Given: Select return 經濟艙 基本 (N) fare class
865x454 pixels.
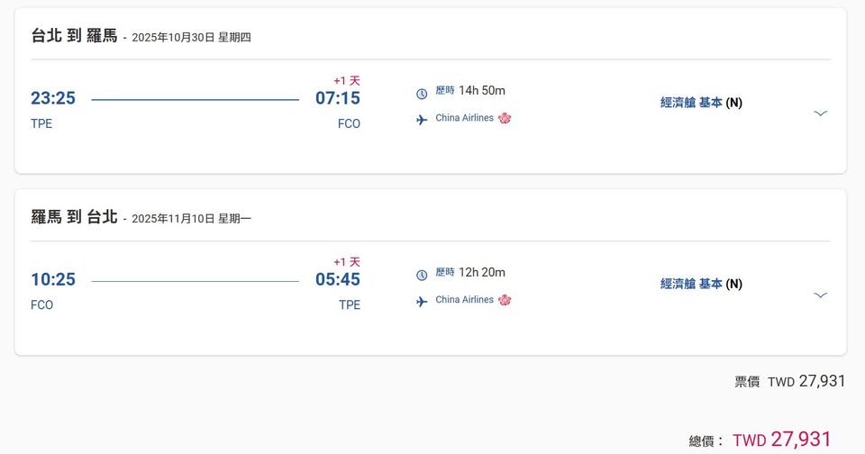Looking at the screenshot, I should pos(701,284).
